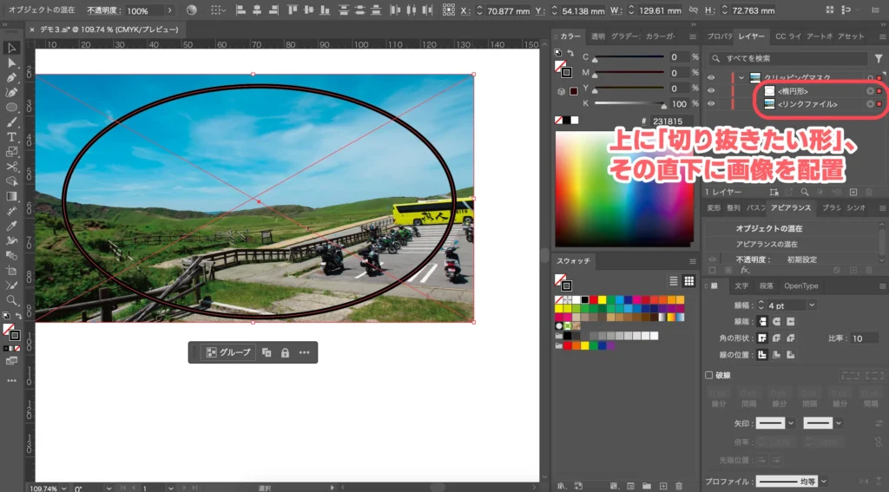Collapse the クリッピングマスク layer group
The image size is (889, 492).
[741, 78]
